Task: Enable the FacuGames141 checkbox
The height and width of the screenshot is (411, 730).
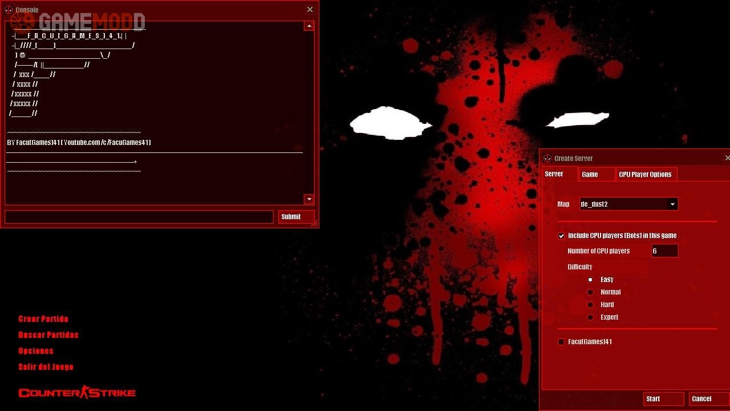Action: [x=561, y=342]
